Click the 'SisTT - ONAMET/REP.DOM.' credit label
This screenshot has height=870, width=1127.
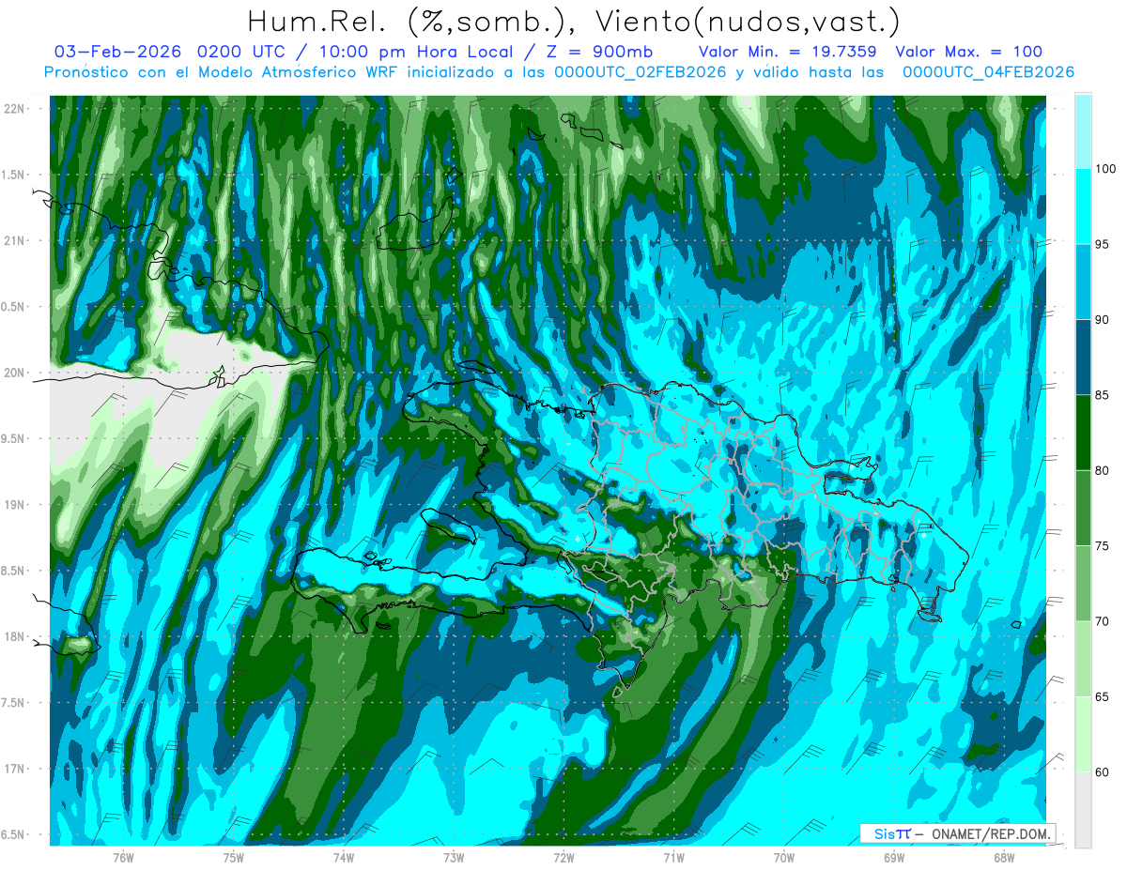[958, 833]
